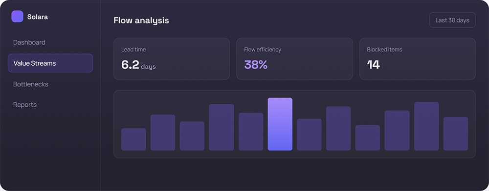Click the third bar from the chart's right end

(397, 131)
